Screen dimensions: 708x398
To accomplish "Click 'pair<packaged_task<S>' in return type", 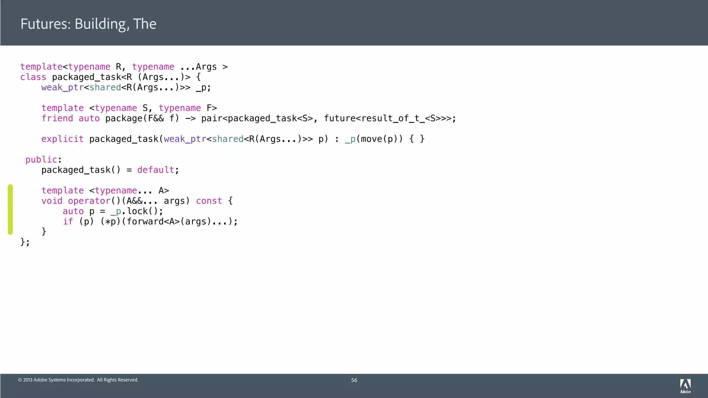I will 258,119.
